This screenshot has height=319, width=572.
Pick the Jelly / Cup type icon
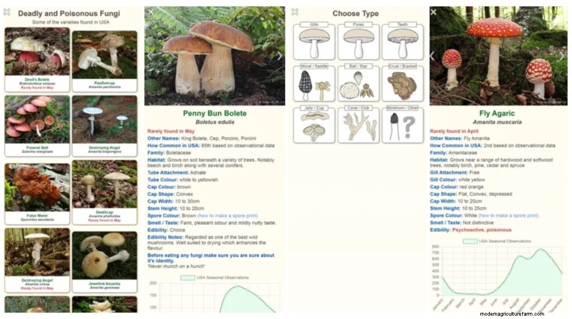pyautogui.click(x=313, y=125)
